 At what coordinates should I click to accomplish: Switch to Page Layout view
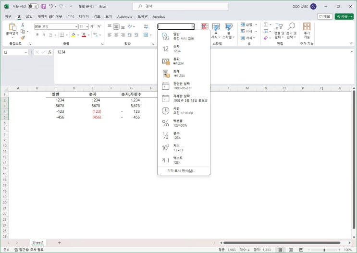(291, 250)
